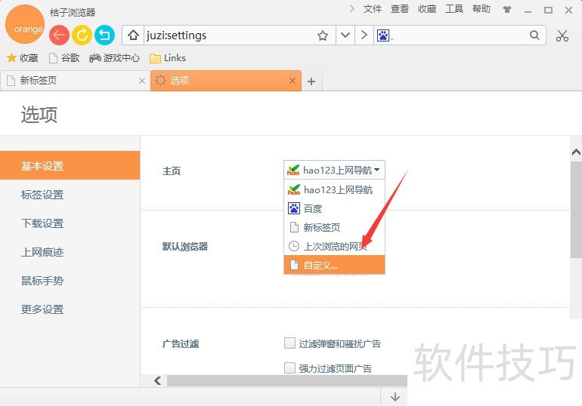
Task: Click the orange browser logo
Action: (x=25, y=25)
